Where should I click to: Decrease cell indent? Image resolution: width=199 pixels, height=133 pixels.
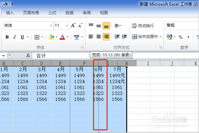[x=117, y=37]
